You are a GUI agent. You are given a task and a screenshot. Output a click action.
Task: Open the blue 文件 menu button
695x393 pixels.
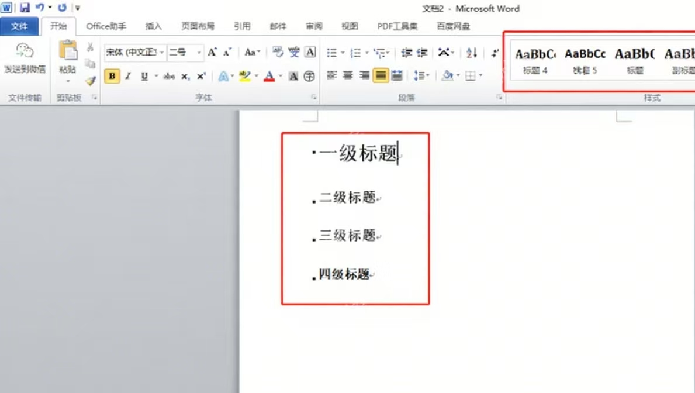click(19, 26)
